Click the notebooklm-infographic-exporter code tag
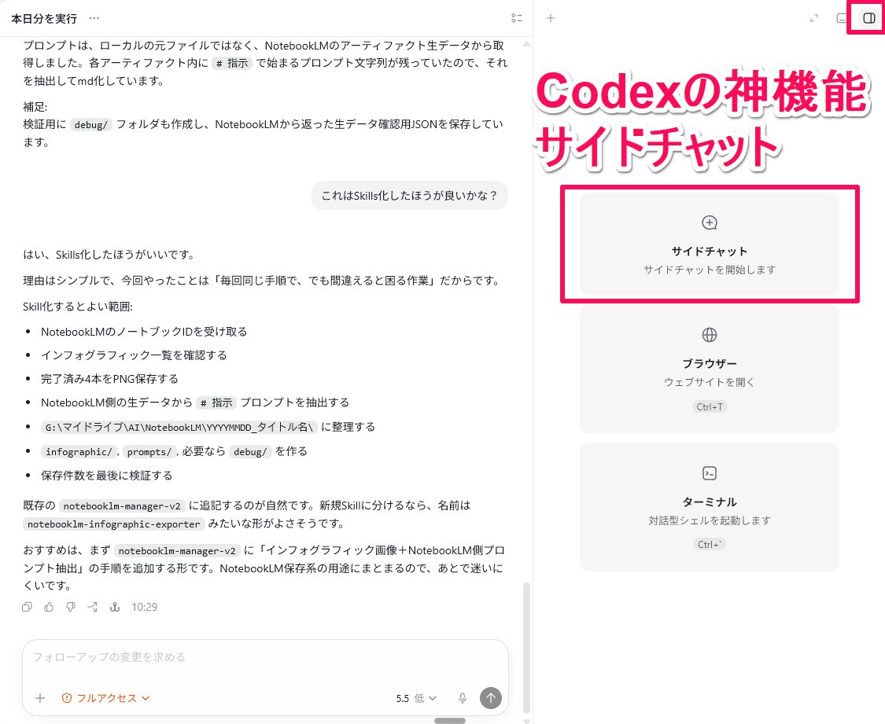Viewport: 885px width, 724px height. coord(113,524)
